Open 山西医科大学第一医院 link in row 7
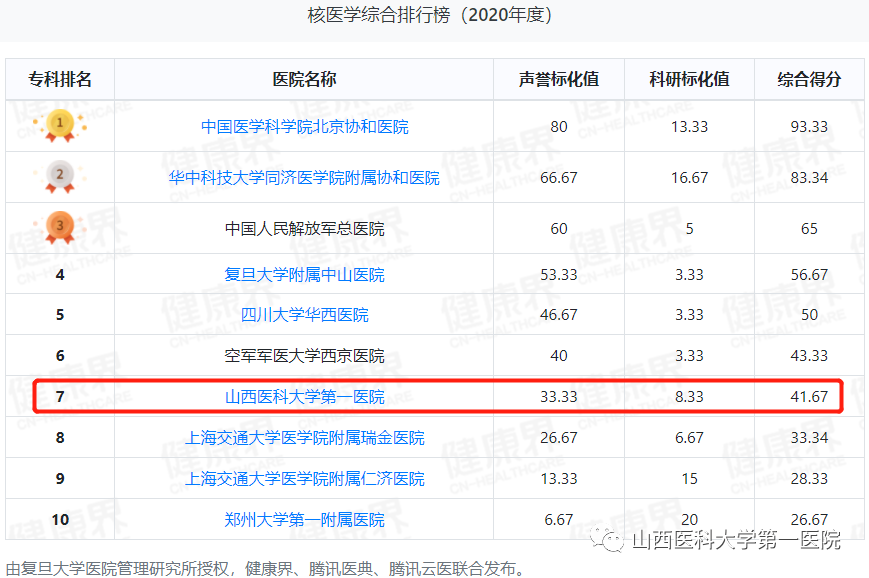This screenshot has width=869, height=578. (305, 397)
